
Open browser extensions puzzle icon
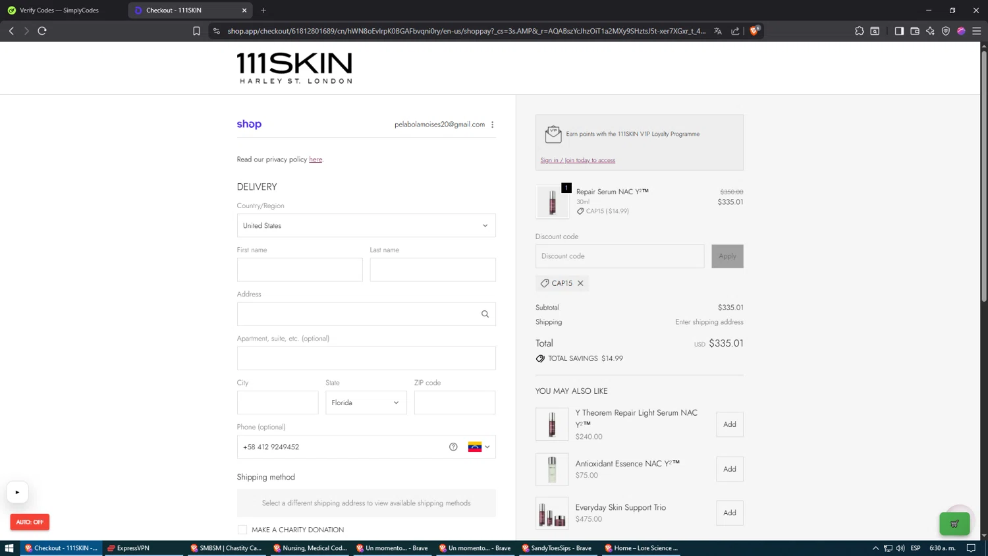(x=860, y=31)
